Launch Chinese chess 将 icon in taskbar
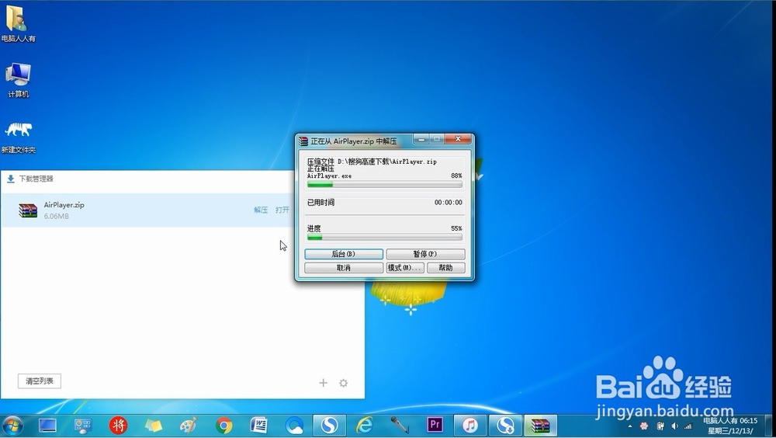Screen dimensions: 776x438 pos(118,426)
